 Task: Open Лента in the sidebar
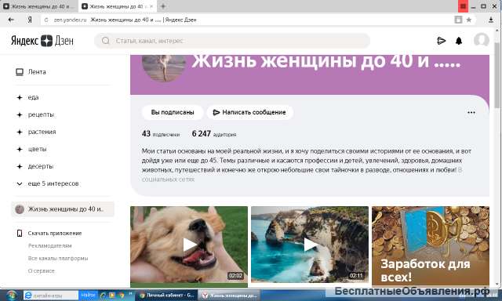click(37, 72)
